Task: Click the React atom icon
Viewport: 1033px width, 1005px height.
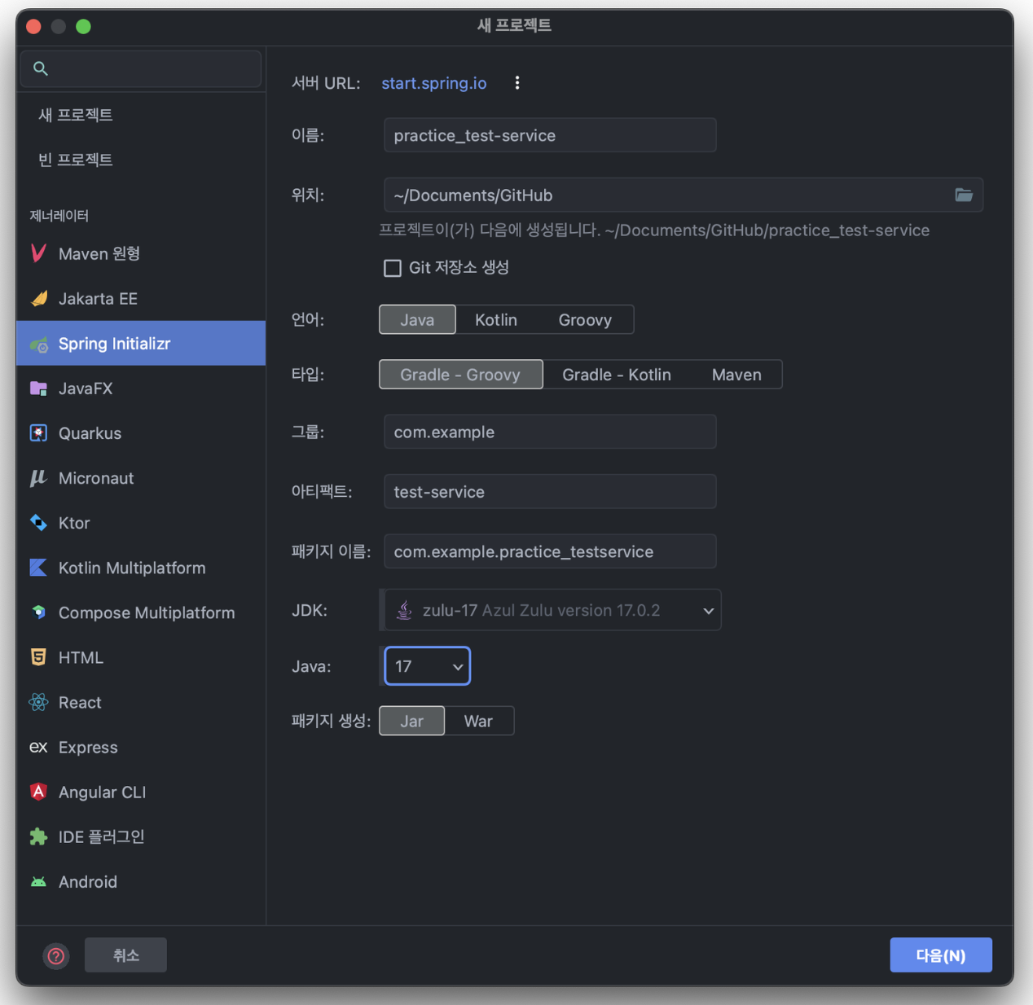Action: pos(38,702)
